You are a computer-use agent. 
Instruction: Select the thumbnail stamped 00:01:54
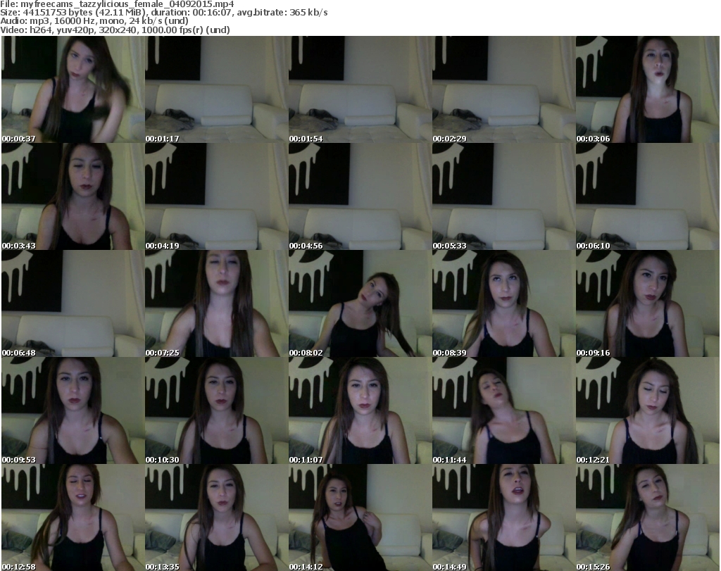point(360,89)
